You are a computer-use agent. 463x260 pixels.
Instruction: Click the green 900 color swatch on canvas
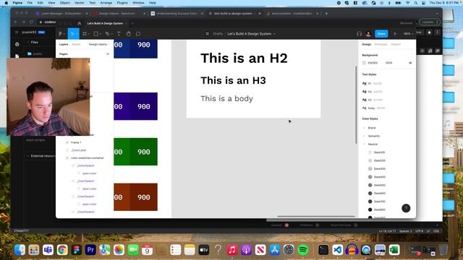pos(144,152)
